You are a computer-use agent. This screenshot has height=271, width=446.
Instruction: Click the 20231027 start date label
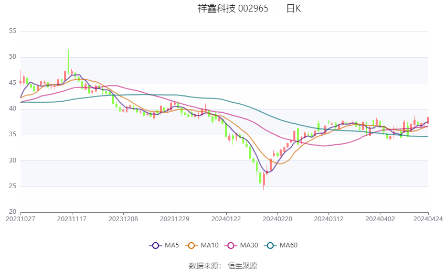pyautogui.click(x=20, y=219)
